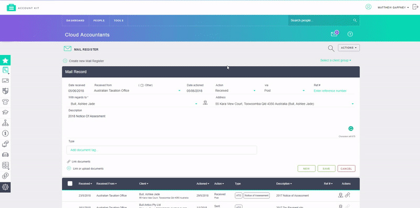Image resolution: width=420 pixels, height=208 pixels.
Task: Click the Mail Register search magnifier icon
Action: click(x=331, y=48)
